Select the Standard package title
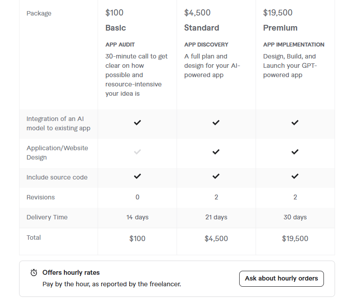Image resolution: width=355 pixels, height=308 pixels. pyautogui.click(x=201, y=28)
